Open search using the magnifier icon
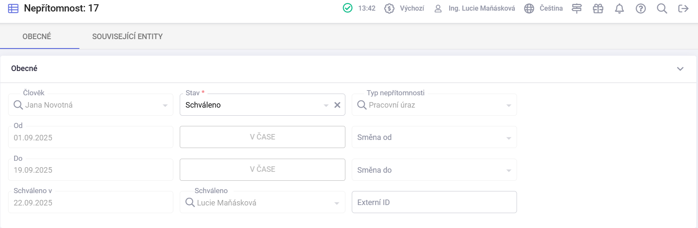Image resolution: width=698 pixels, height=228 pixels. 662,9
